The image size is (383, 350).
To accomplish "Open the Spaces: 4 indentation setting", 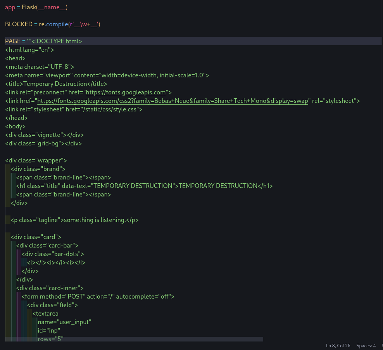I will 366,345.
